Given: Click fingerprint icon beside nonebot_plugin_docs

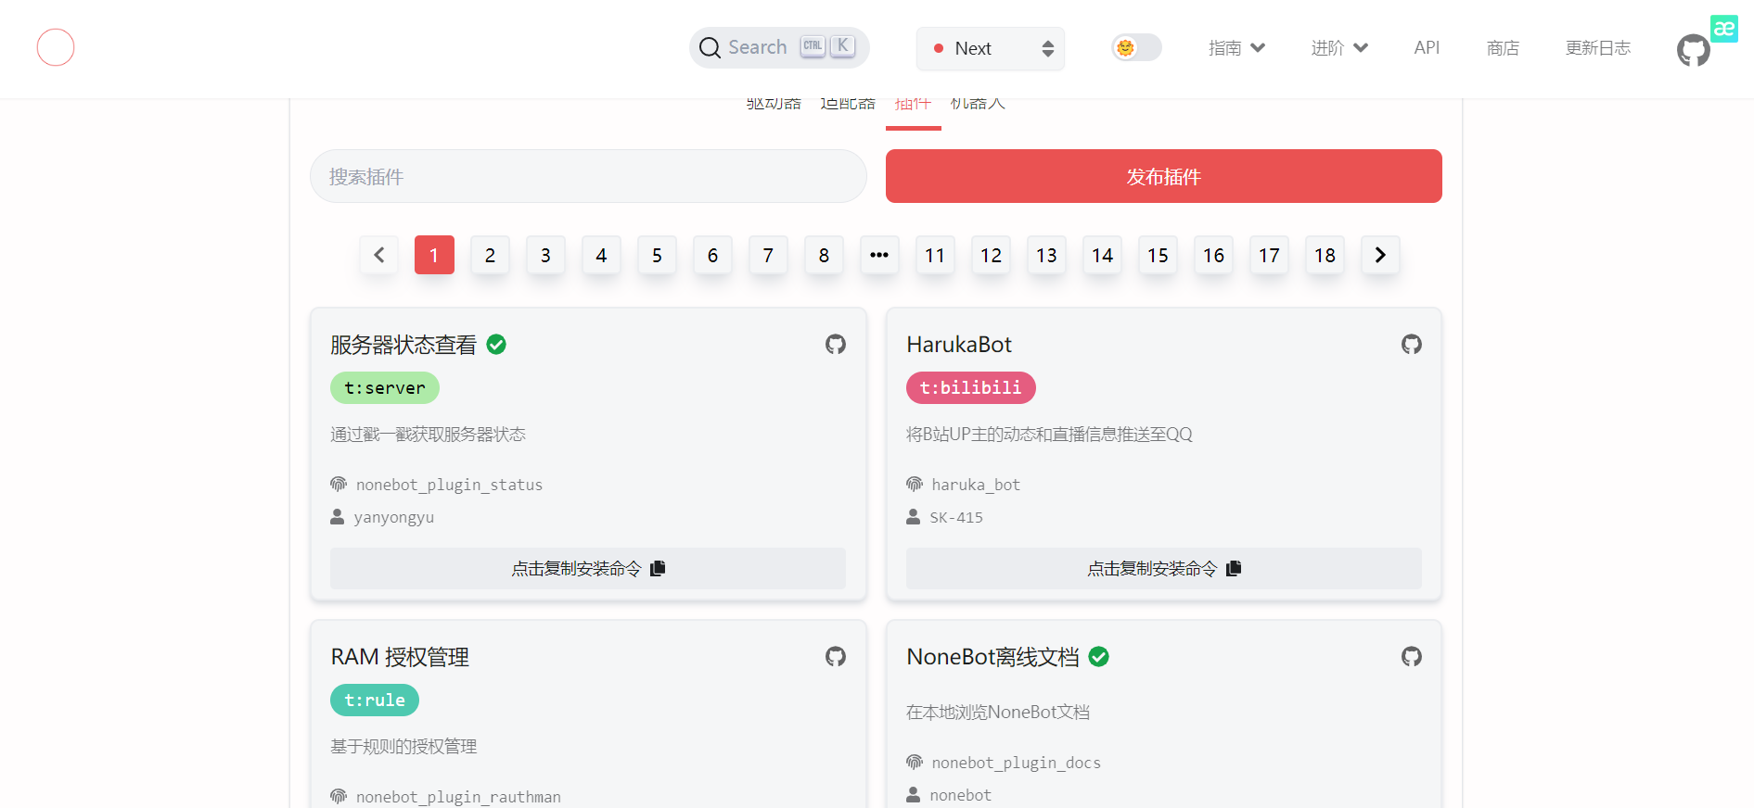Looking at the screenshot, I should coord(915,762).
